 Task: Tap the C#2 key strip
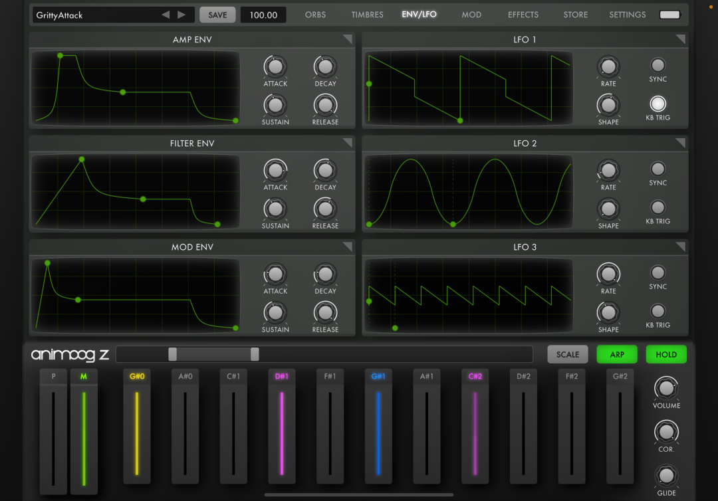click(475, 427)
